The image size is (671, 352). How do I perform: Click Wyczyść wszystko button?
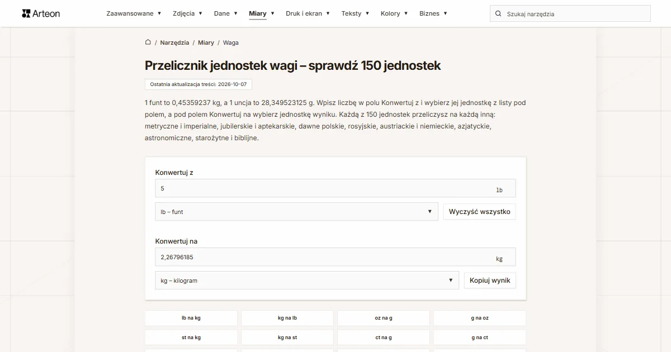pyautogui.click(x=480, y=212)
